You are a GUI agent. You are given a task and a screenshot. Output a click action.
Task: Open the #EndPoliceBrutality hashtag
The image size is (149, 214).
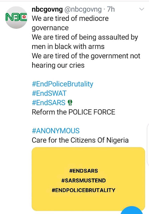pos(63,84)
